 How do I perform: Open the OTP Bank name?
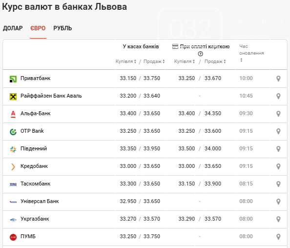pyautogui.click(x=32, y=131)
